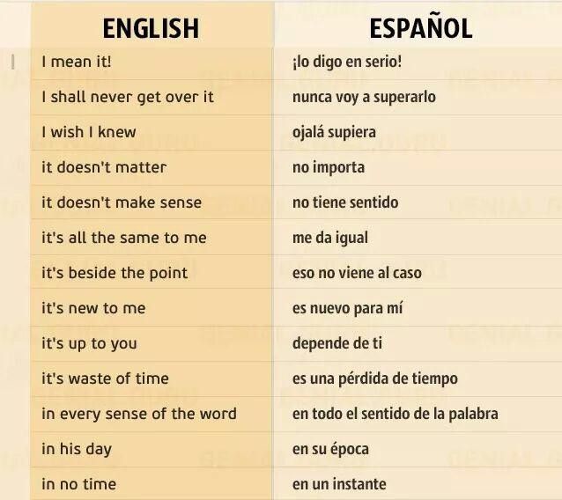Select "I shall never get over it"
This screenshot has width=562, height=500.
click(128, 97)
